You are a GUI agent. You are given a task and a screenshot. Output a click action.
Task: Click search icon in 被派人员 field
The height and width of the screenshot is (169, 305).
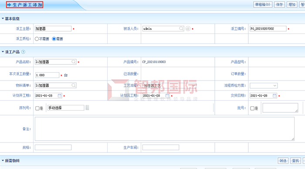click(181, 29)
